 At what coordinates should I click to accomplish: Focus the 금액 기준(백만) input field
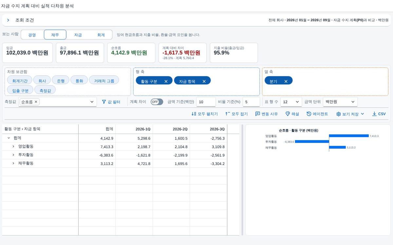[206, 102]
